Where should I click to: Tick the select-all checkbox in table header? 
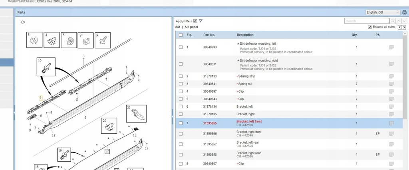pos(181,35)
